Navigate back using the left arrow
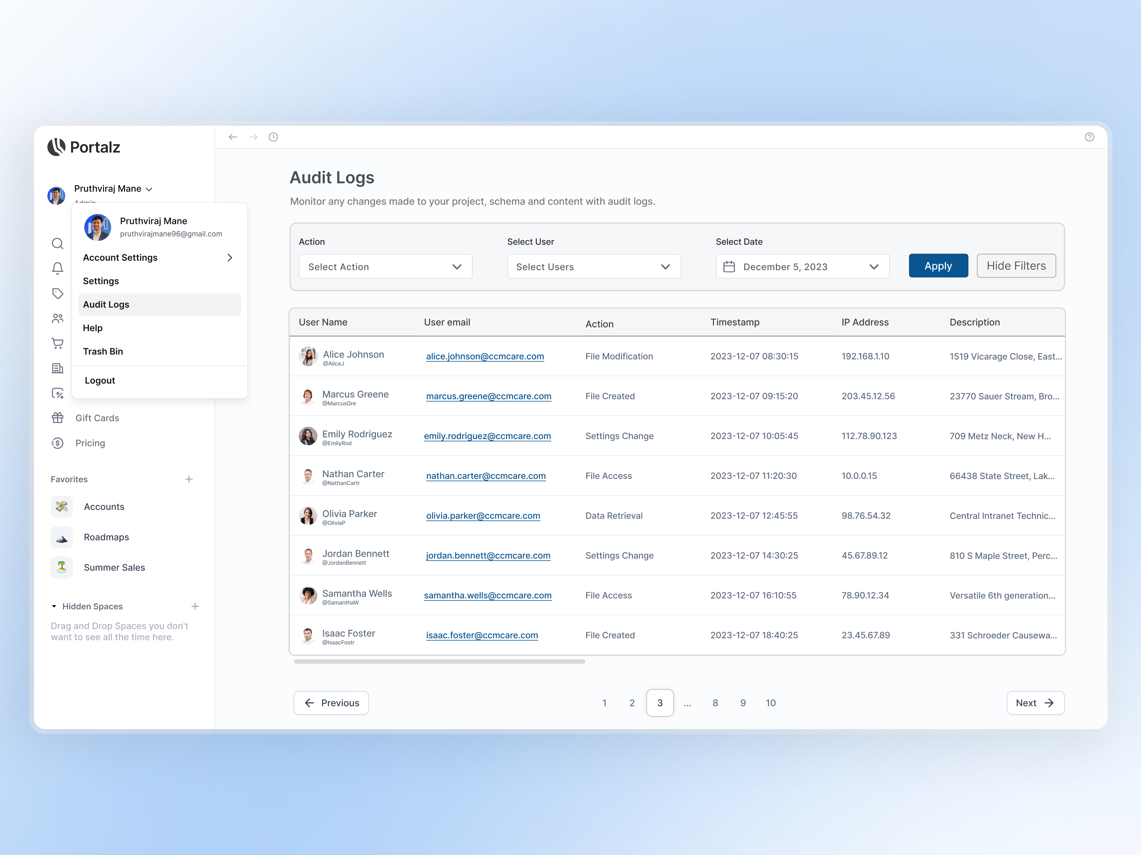The height and width of the screenshot is (855, 1141). click(x=233, y=137)
